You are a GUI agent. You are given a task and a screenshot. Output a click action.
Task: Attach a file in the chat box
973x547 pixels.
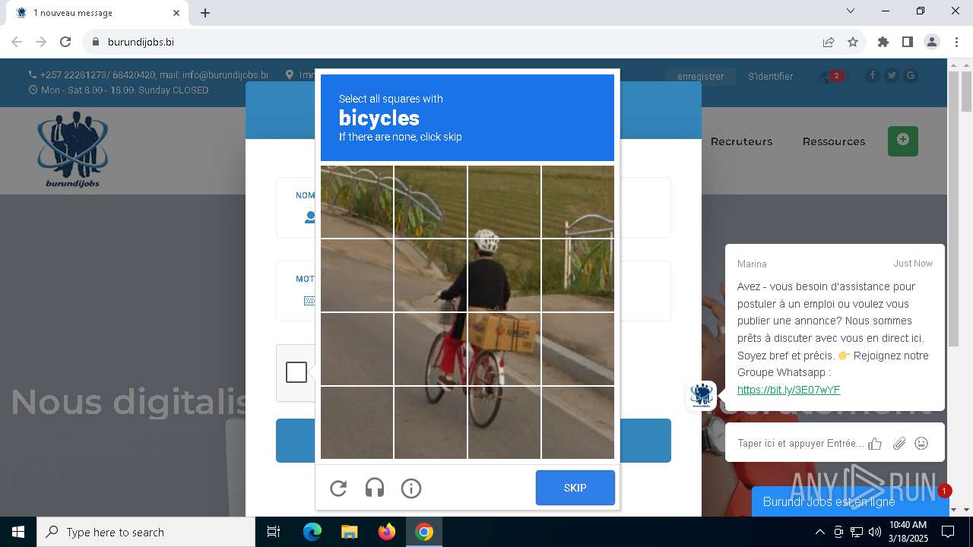coord(899,443)
